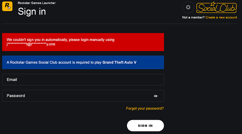Show password using the eye icon

[x=156, y=96]
